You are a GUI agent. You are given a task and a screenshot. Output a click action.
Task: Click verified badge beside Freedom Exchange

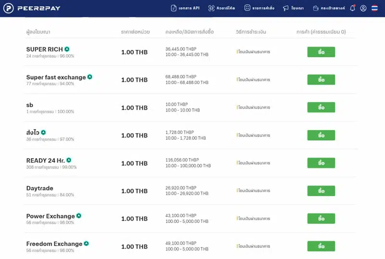click(86, 244)
